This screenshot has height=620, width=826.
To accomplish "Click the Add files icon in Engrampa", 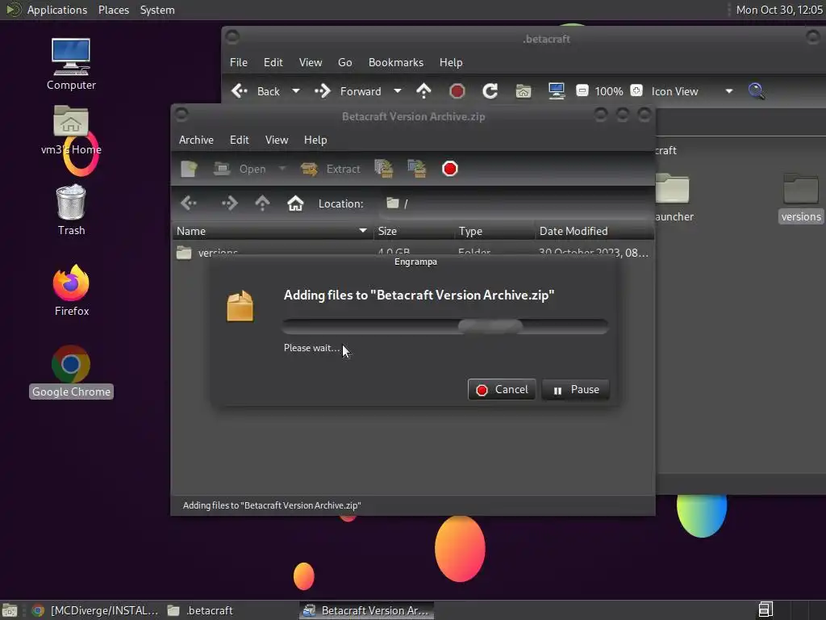I will pos(383,169).
